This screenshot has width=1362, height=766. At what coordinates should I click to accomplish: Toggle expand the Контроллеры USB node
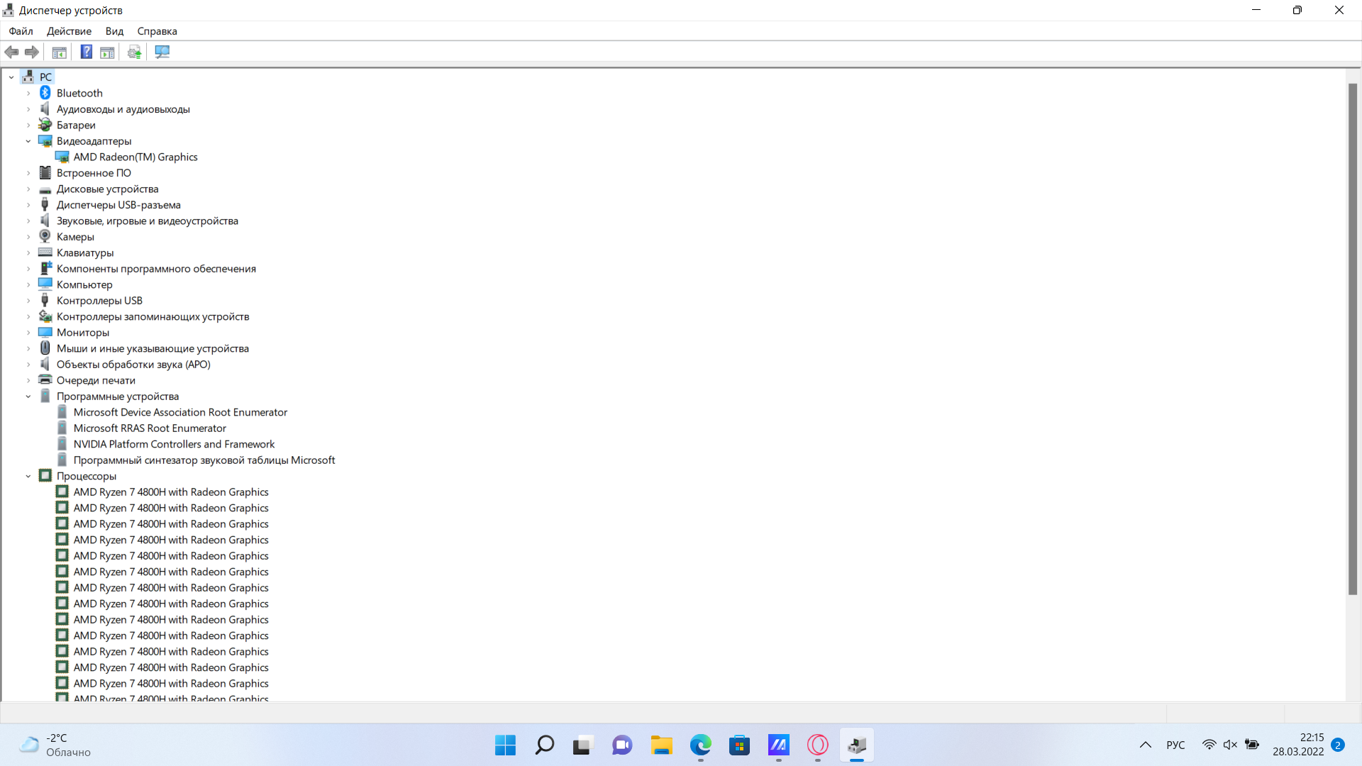coord(28,300)
